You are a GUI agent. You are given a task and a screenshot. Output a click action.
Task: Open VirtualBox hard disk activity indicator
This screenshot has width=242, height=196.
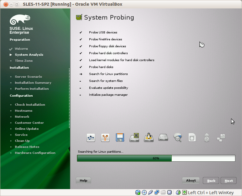click(138, 192)
